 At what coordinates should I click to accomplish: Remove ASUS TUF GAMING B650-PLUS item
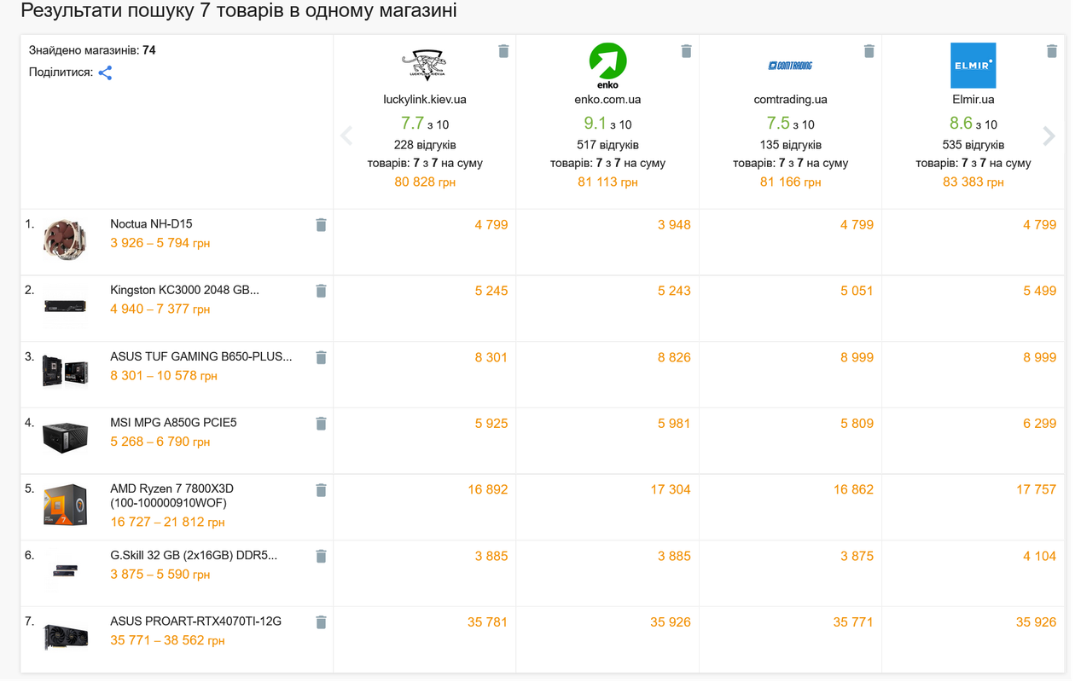[x=321, y=357]
